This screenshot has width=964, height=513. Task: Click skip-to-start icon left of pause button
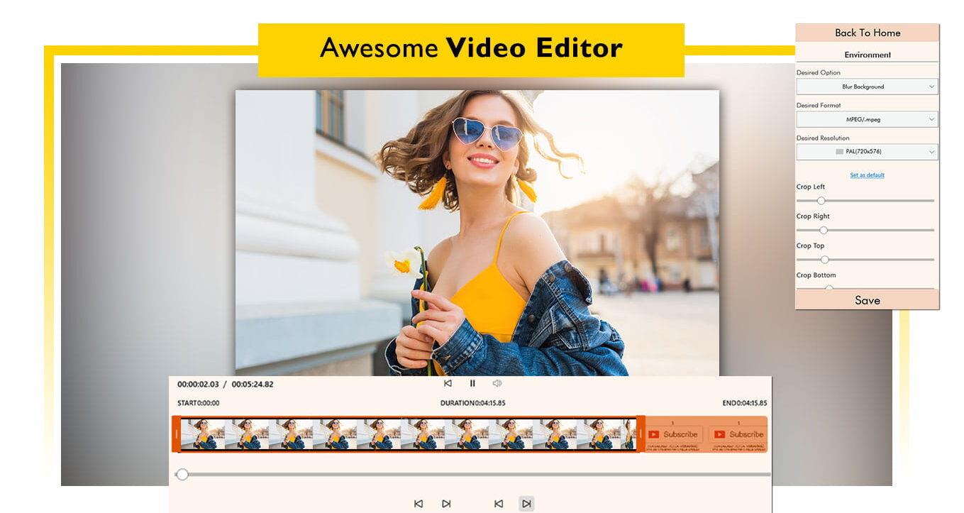448,383
